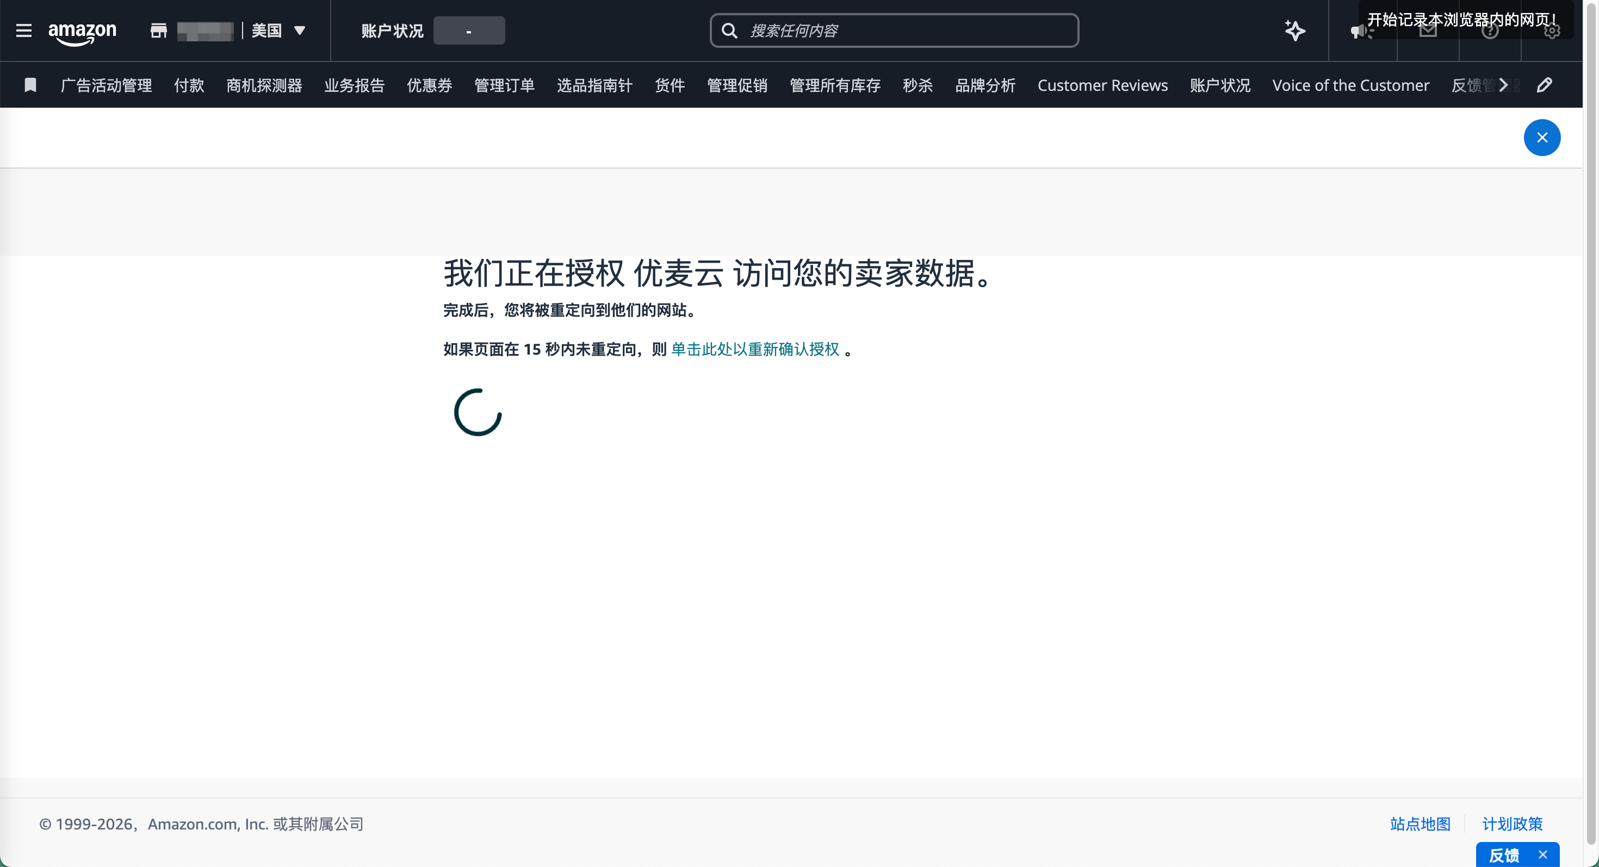Close the banner with blue X button
This screenshot has width=1599, height=867.
point(1542,138)
